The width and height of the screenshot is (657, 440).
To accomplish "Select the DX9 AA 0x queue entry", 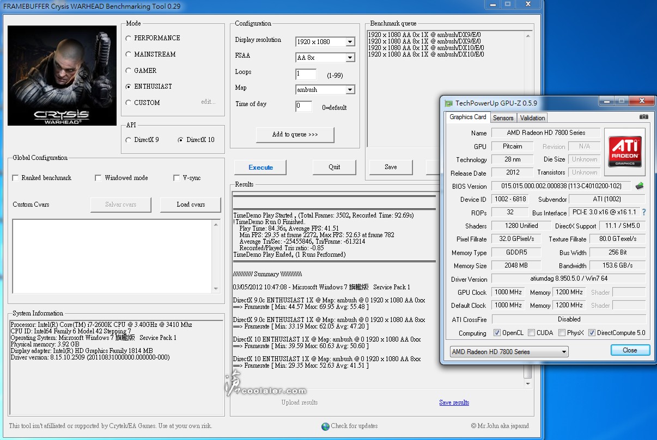I will pos(424,35).
